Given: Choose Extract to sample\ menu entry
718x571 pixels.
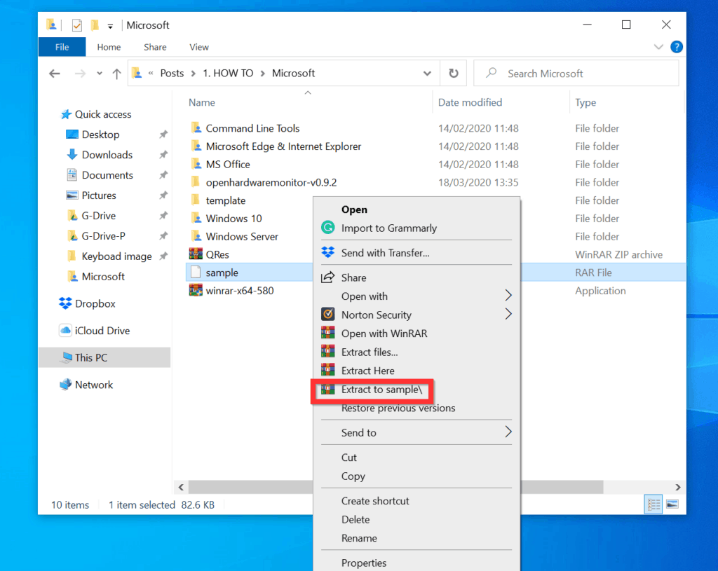Looking at the screenshot, I should tap(381, 390).
